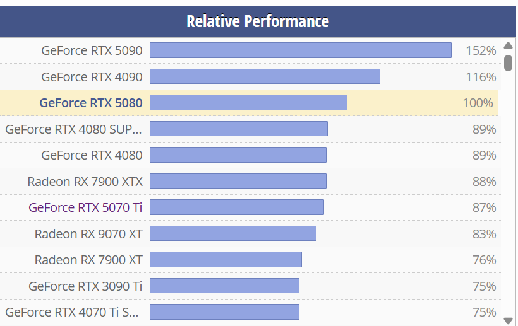Viewport: 518px width, 326px height.
Task: Click the truncated GeForce RTX 4070 Ti link
Action: tap(74, 312)
